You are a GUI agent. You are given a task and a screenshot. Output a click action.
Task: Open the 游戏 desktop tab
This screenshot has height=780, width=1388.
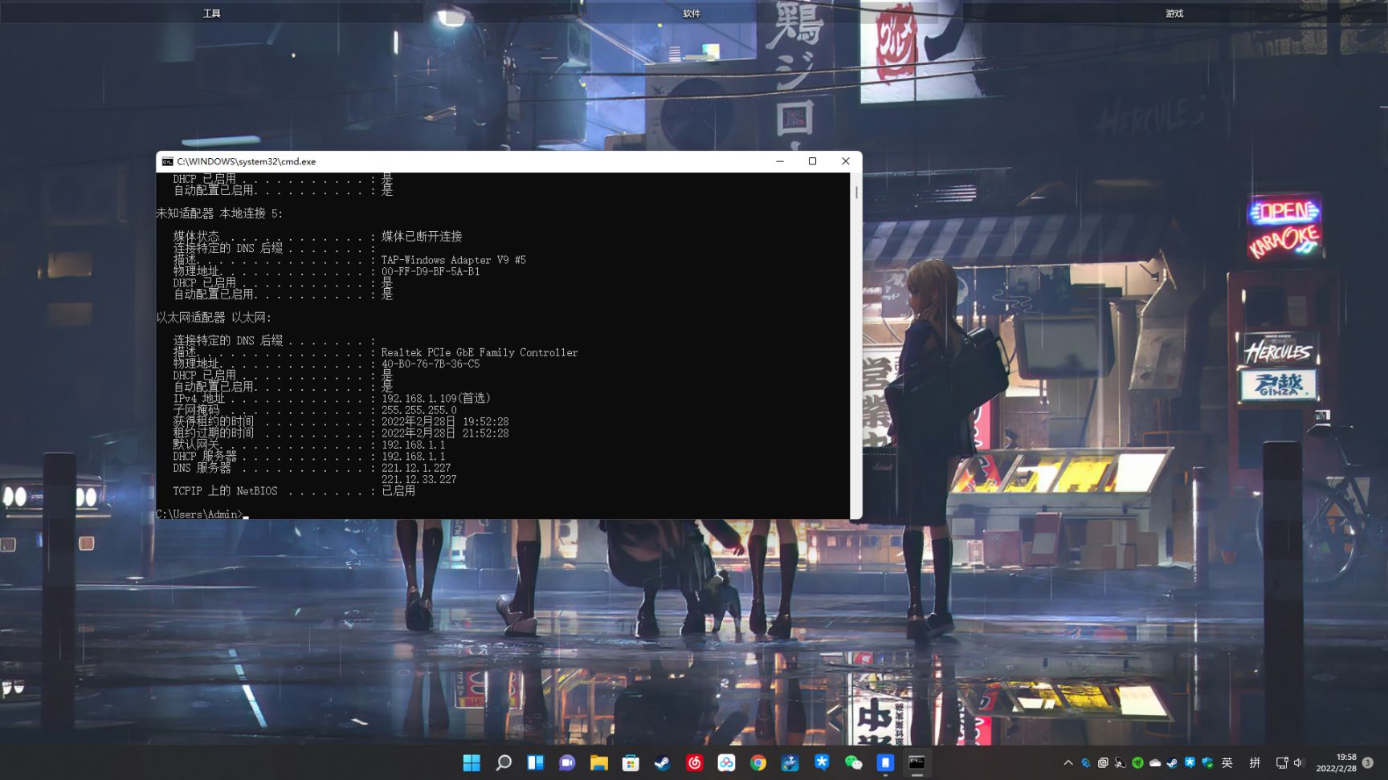pyautogui.click(x=1174, y=13)
